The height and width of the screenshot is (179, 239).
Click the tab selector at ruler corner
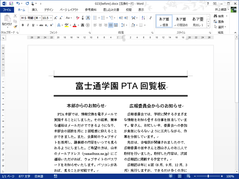coord(4,38)
